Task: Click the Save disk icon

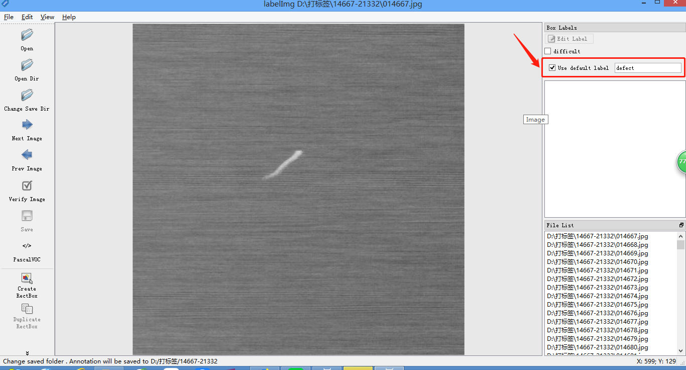Action: (27, 216)
